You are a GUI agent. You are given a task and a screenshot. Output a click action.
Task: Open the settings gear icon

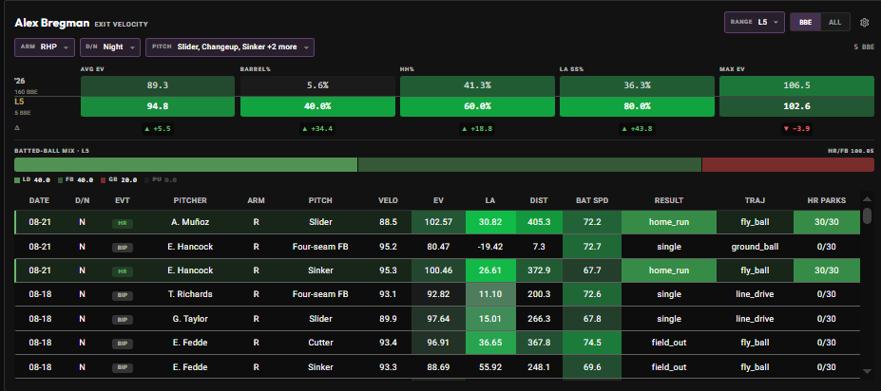tap(864, 23)
